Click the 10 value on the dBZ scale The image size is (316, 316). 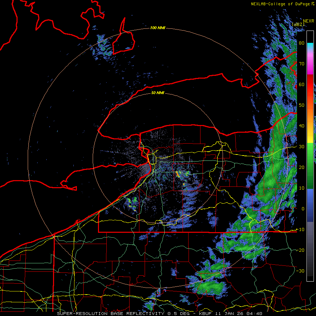302,188
